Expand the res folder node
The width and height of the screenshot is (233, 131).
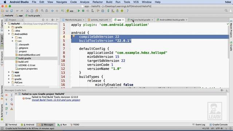coord(13,37)
